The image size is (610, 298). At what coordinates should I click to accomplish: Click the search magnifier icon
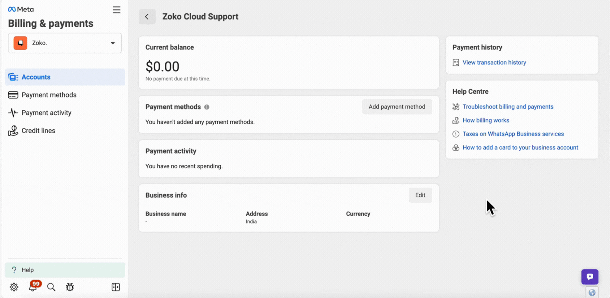[51, 287]
